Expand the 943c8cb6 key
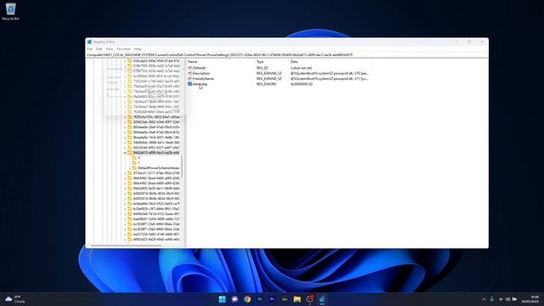 [x=125, y=147]
